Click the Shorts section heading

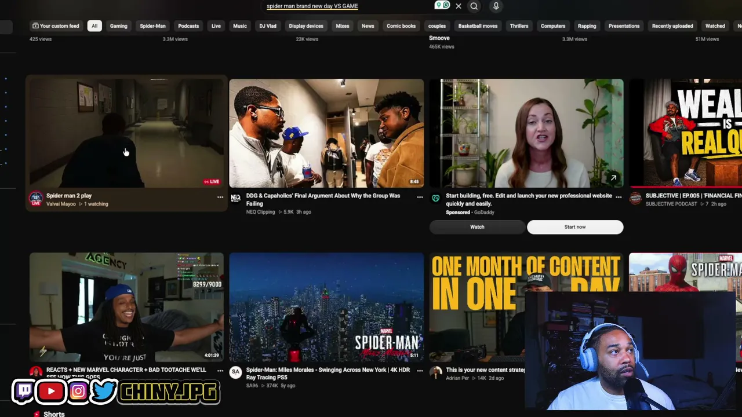click(54, 414)
